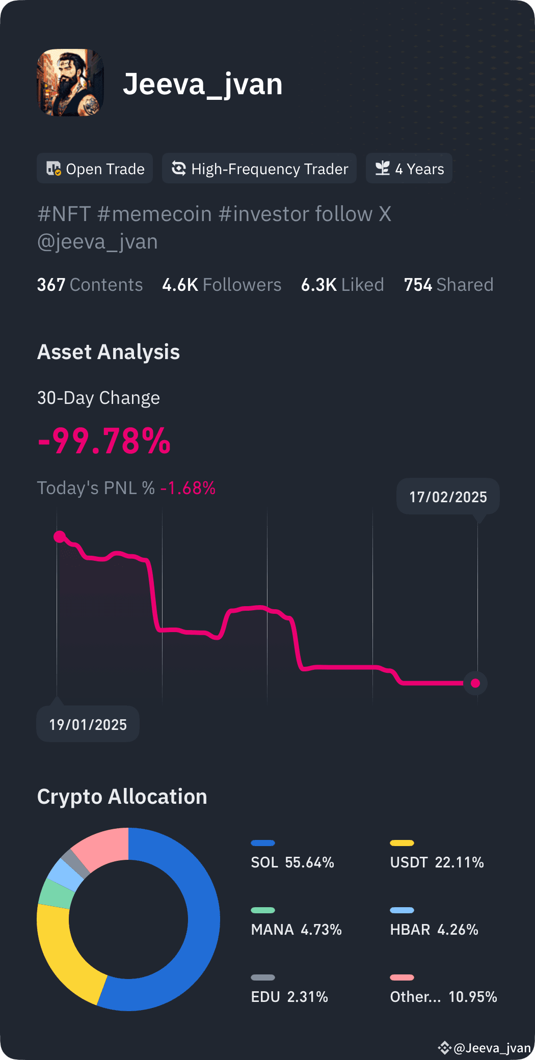Expand the 19/01/2025 date label
The image size is (535, 1060).
click(87, 724)
